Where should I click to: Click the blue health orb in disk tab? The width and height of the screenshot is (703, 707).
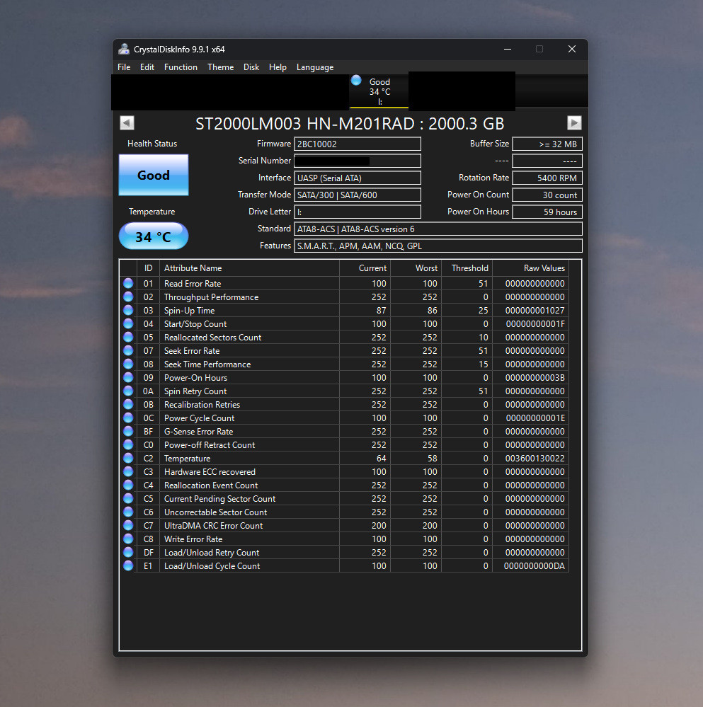pyautogui.click(x=356, y=80)
